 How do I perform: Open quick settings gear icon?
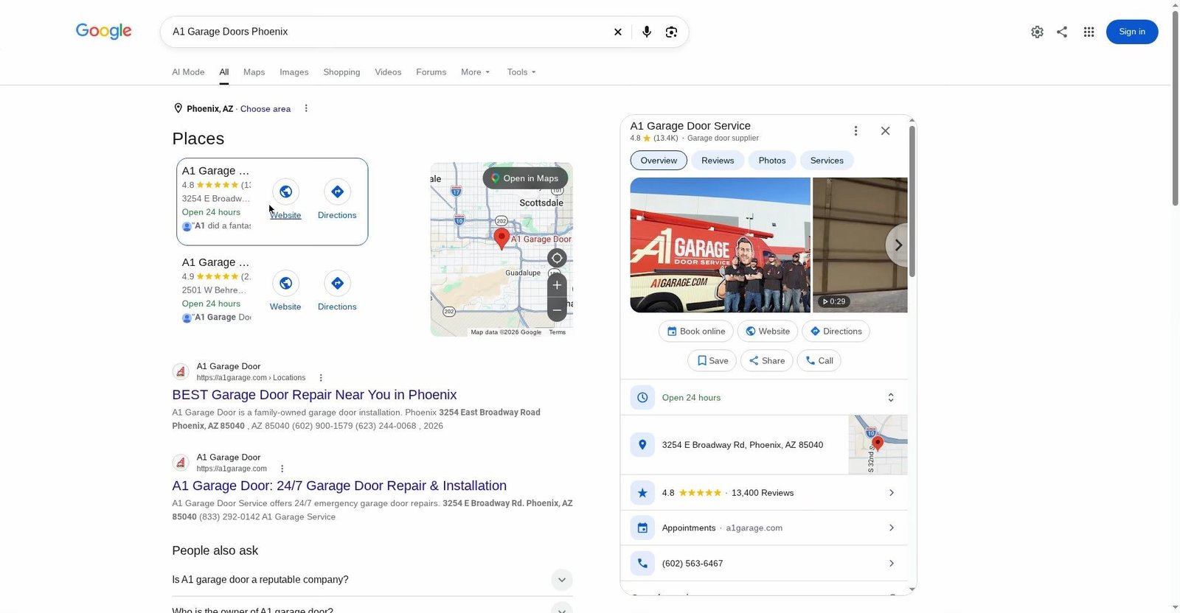1037,32
